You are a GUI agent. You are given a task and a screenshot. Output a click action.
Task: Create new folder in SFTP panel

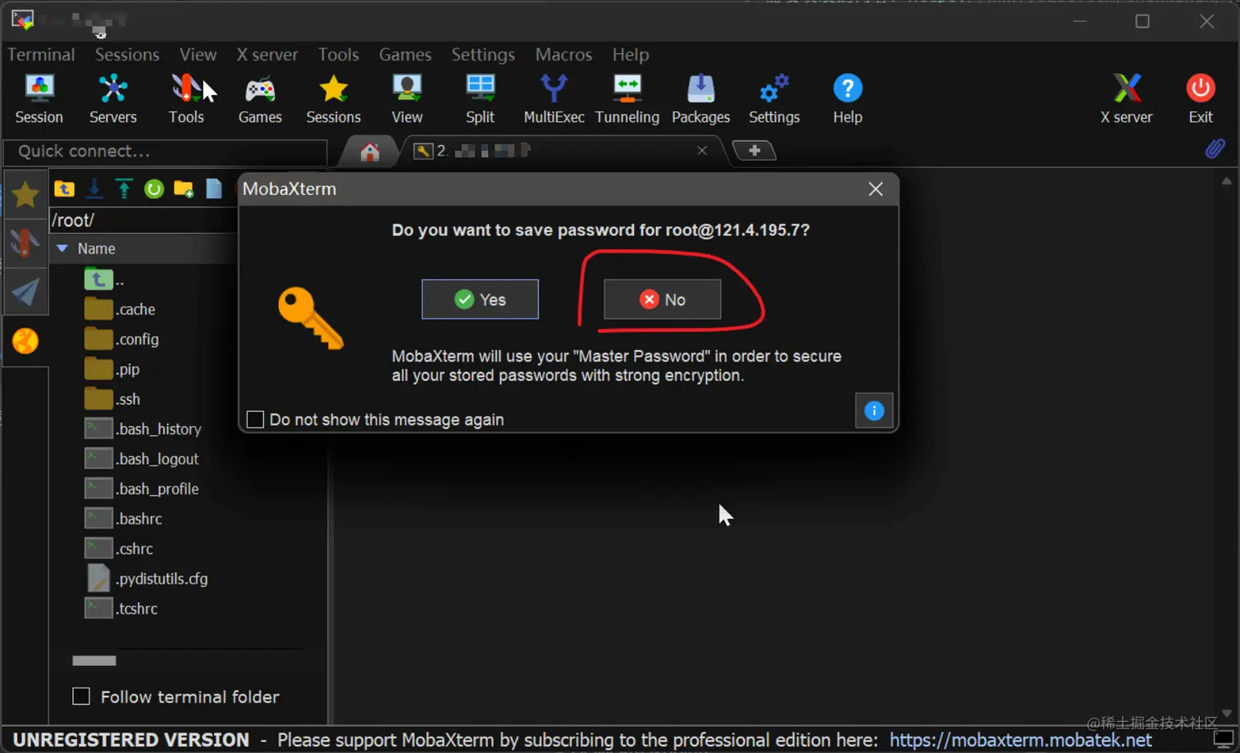(184, 189)
